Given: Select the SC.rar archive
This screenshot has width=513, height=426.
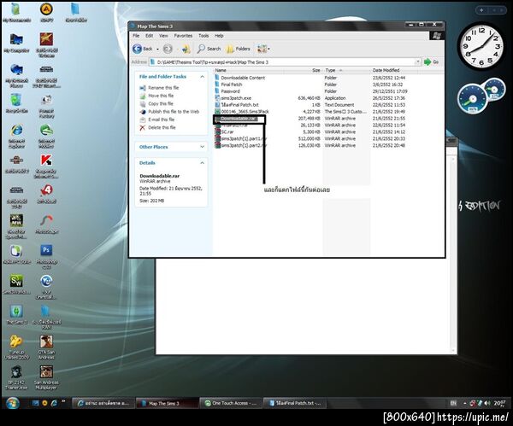Looking at the screenshot, I should [x=227, y=132].
